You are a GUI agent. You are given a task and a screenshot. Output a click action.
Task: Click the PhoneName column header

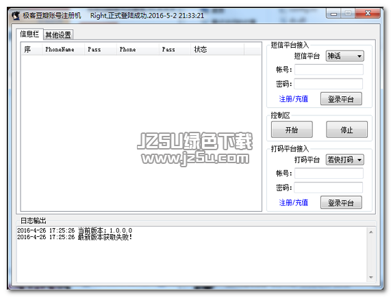[x=63, y=49]
